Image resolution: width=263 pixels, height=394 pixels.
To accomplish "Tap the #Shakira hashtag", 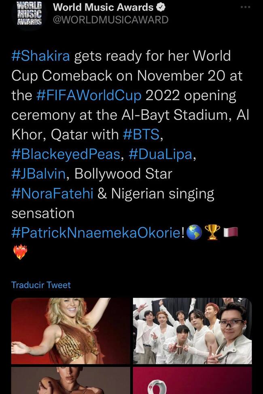I will point(40,56).
